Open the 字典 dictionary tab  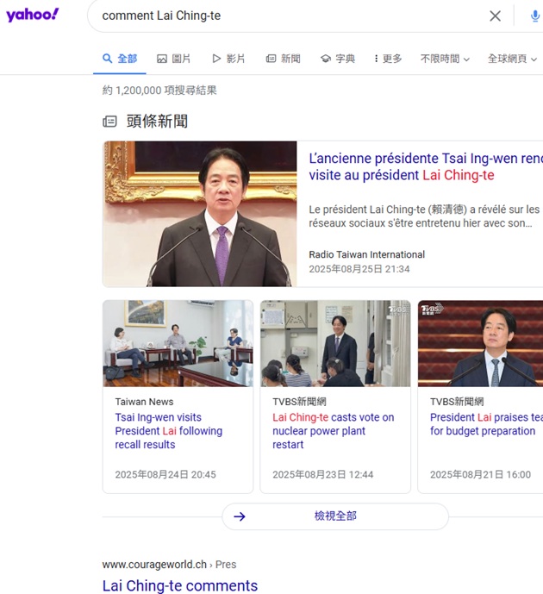[338, 59]
